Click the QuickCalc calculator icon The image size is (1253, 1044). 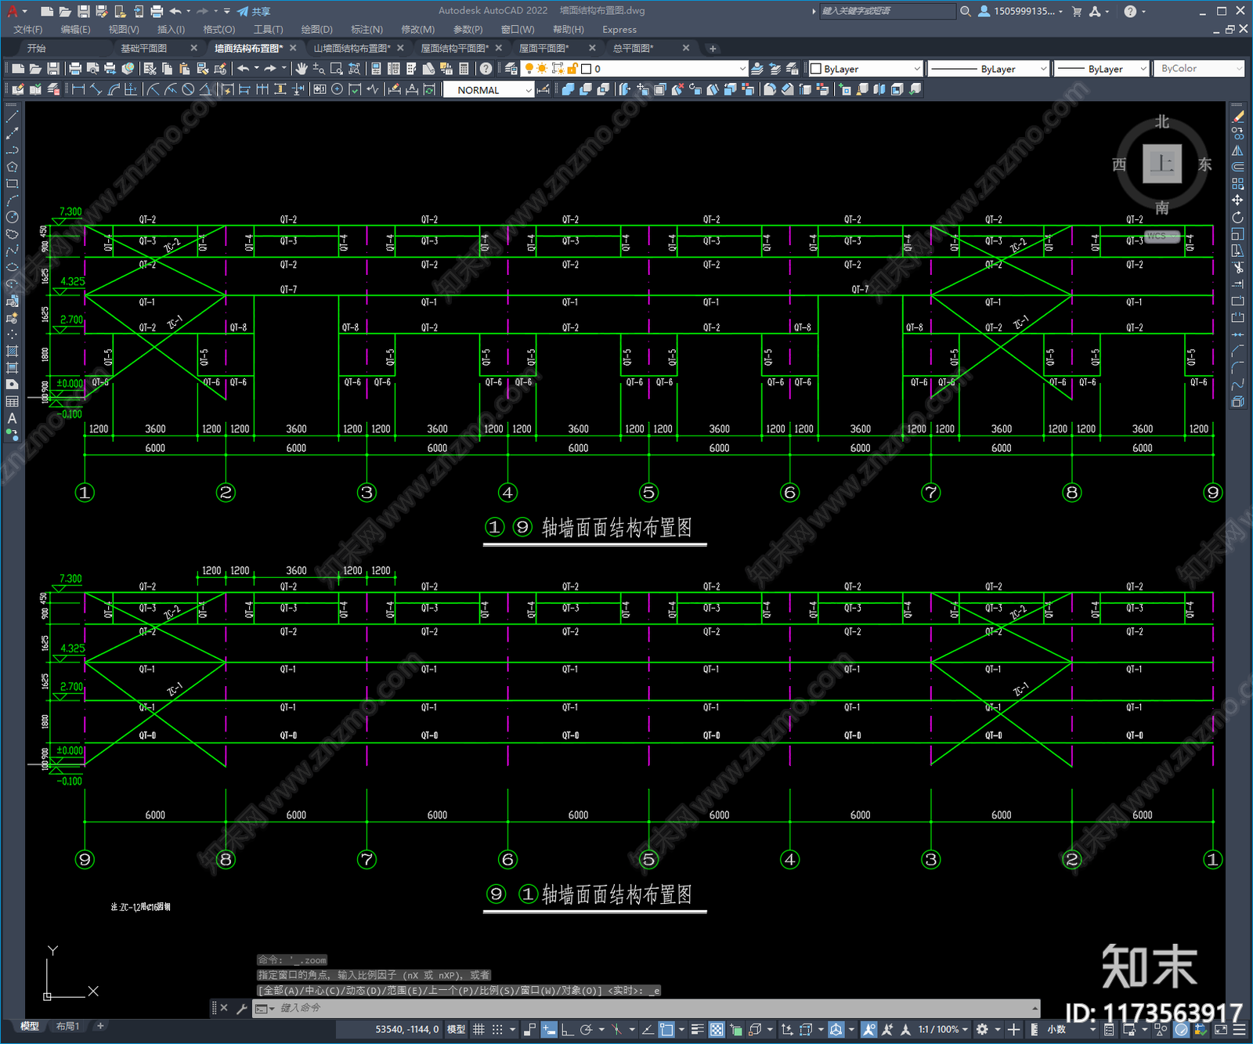[x=464, y=69]
